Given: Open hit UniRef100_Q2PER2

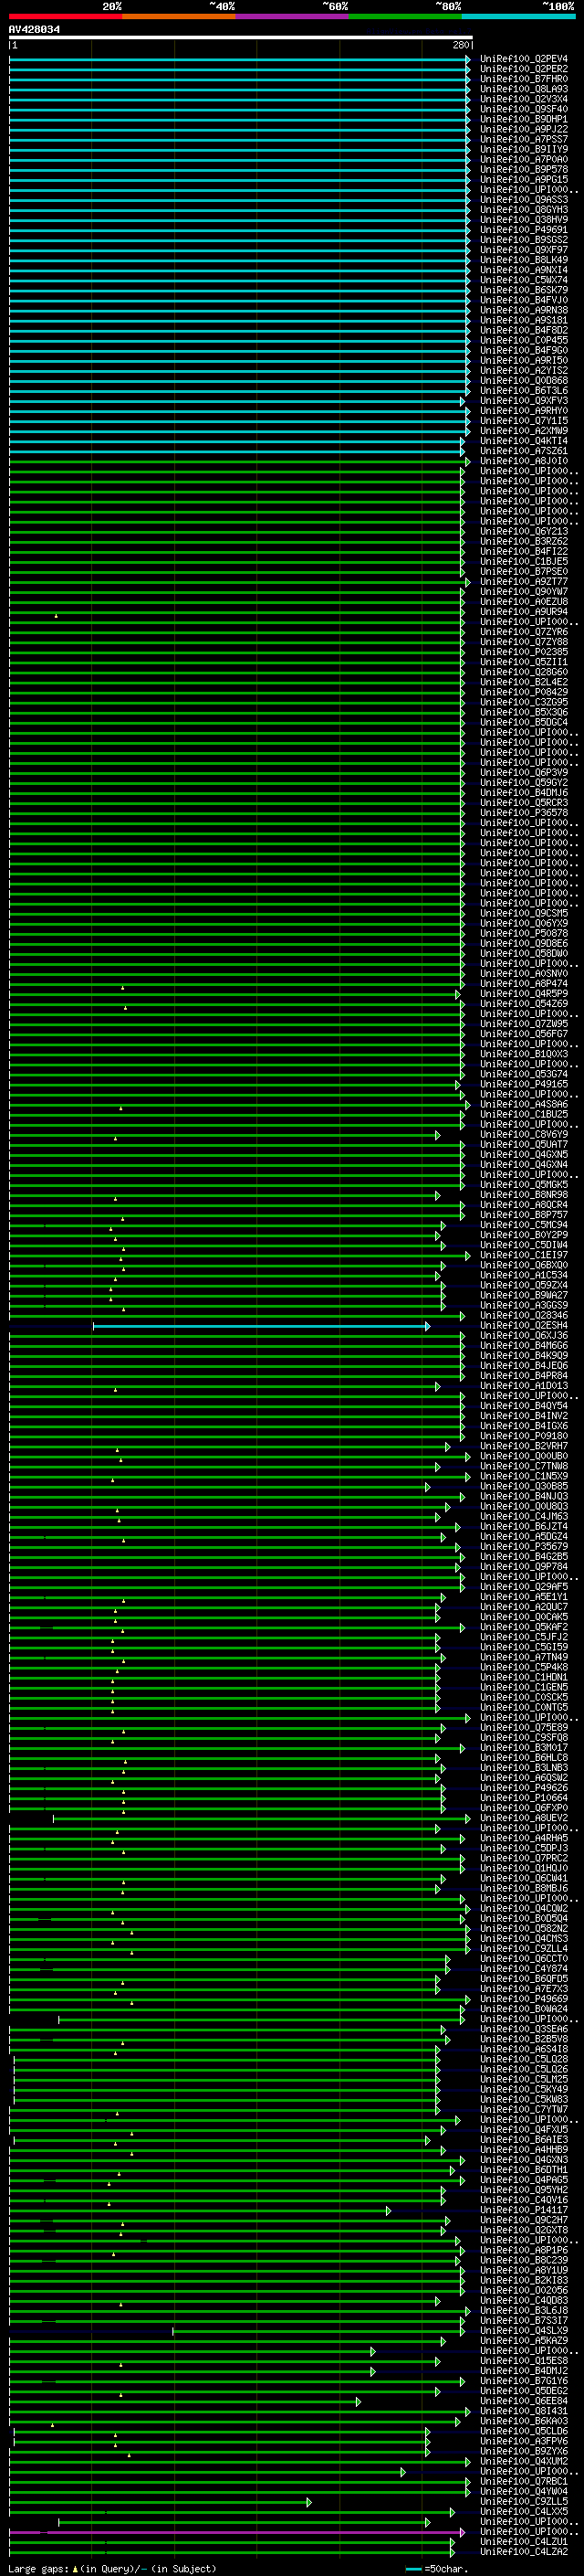Looking at the screenshot, I should point(523,69).
